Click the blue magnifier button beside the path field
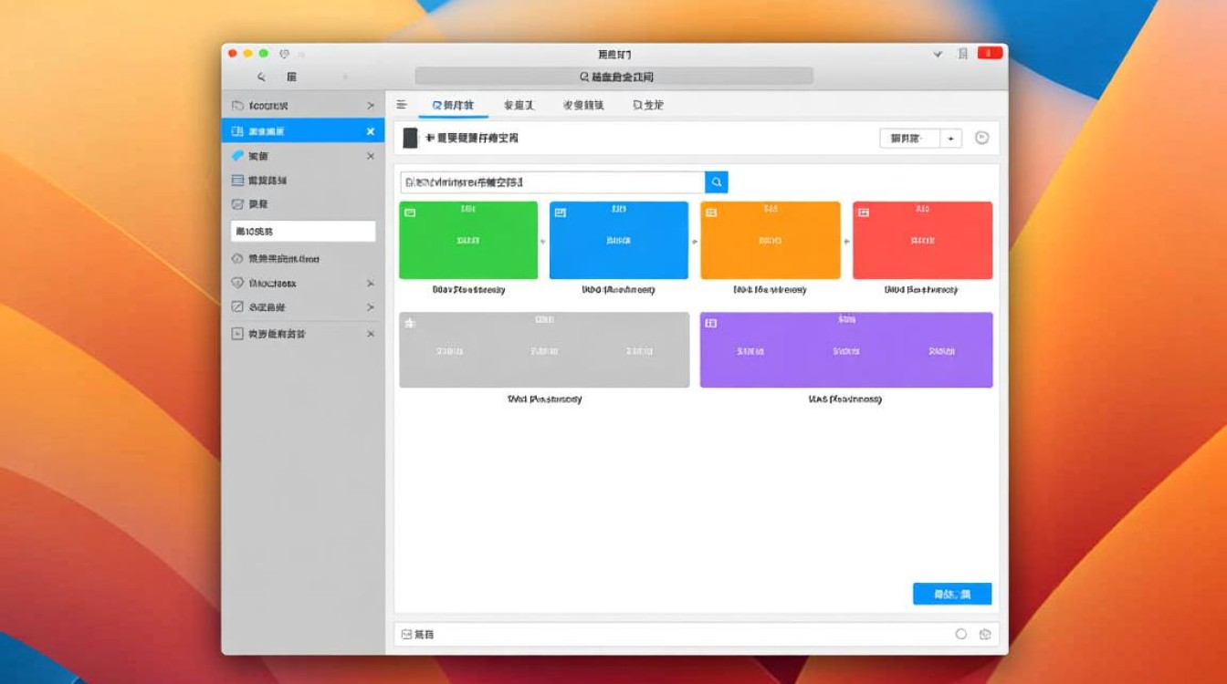Screen dimensions: 1227x684 click(x=716, y=181)
